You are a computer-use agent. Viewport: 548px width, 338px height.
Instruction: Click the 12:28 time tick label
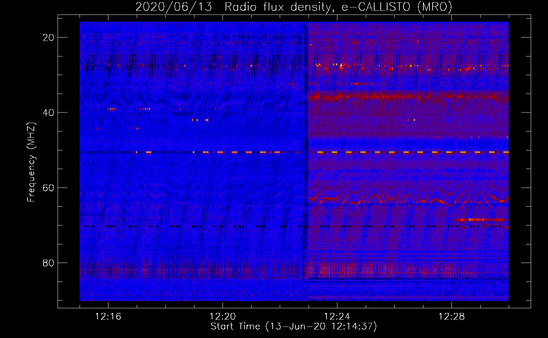451,317
